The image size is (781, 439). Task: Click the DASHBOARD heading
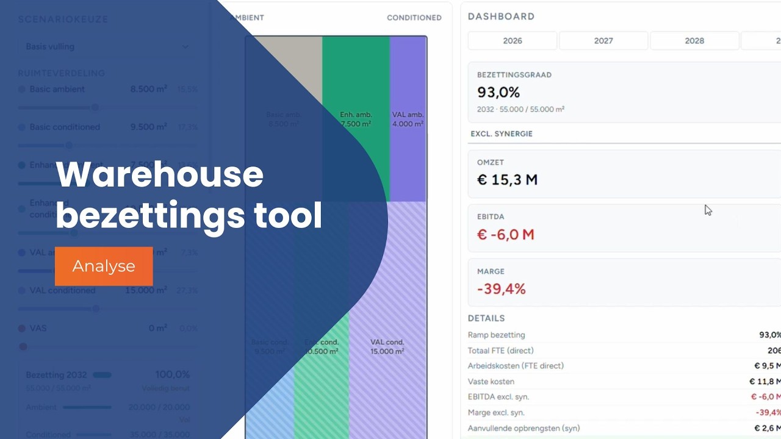[x=501, y=16]
